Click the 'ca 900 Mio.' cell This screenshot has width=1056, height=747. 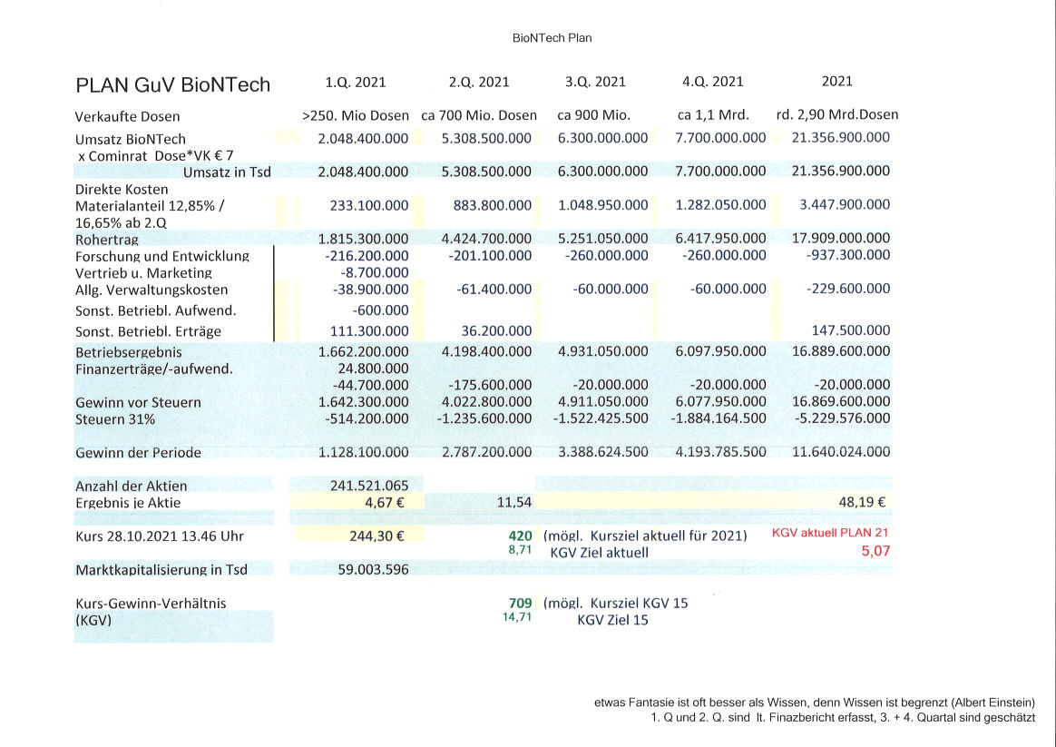(x=594, y=115)
